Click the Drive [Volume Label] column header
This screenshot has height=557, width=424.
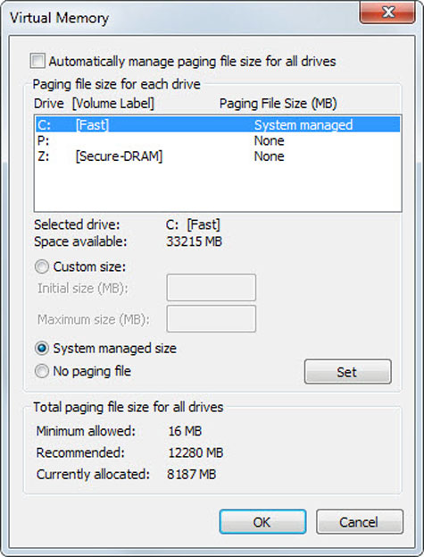(94, 104)
